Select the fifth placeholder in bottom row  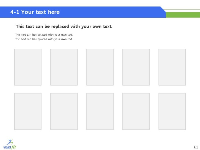172,111
